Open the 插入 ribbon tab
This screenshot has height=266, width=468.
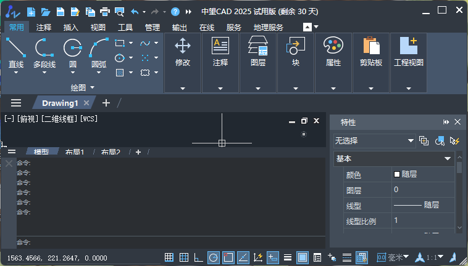[71, 27]
